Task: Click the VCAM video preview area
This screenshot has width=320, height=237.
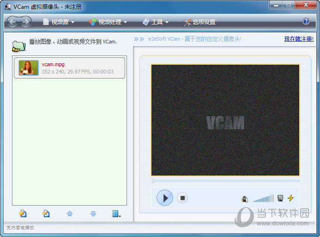Action: (225, 120)
